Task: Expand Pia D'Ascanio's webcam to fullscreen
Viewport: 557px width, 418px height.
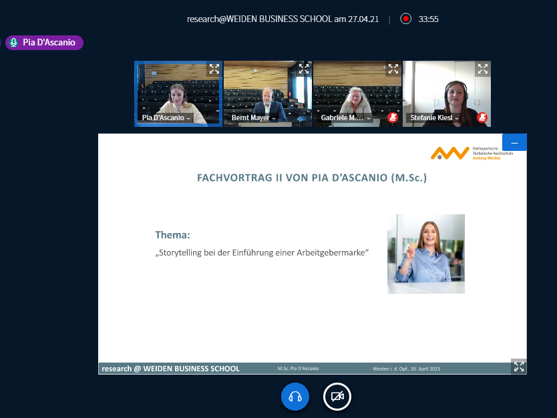Action: [x=214, y=69]
